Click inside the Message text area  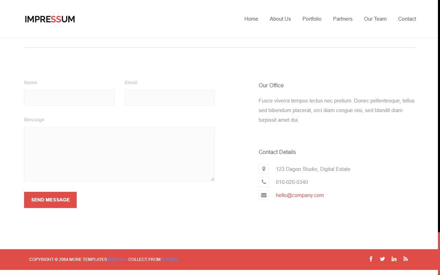point(119,154)
